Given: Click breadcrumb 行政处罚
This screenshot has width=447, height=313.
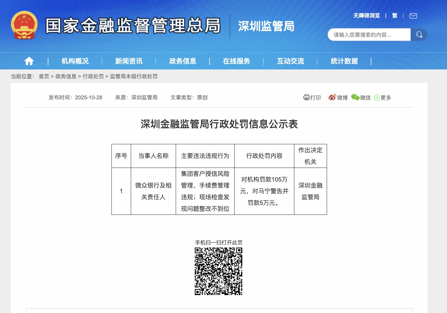Looking at the screenshot, I should click(93, 76).
